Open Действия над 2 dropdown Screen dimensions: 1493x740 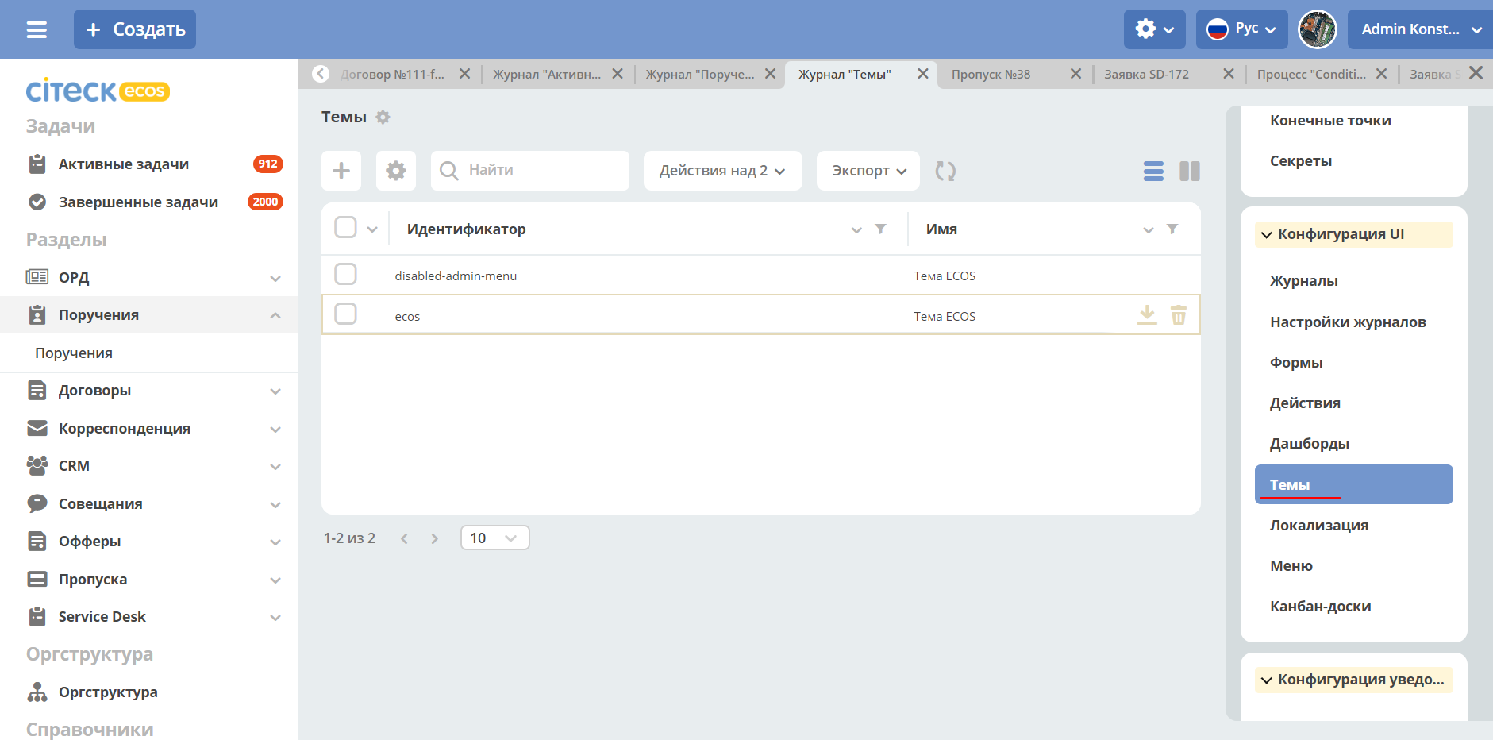(723, 171)
